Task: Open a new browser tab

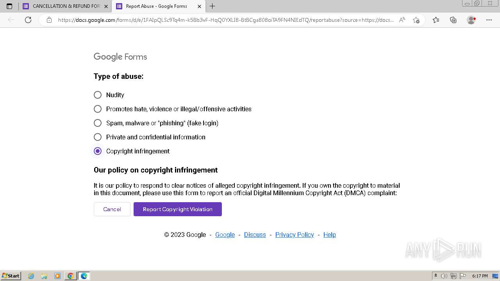Action: pyautogui.click(x=212, y=6)
